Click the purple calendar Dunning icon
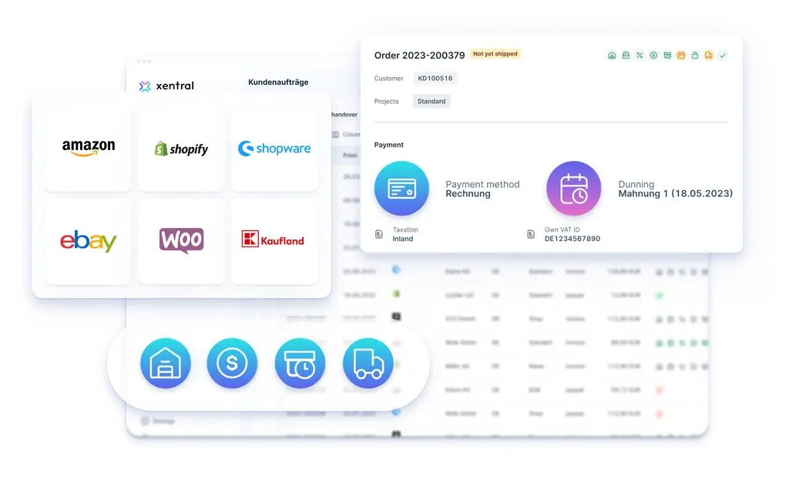Screen dimensions: 789x482 click(x=574, y=189)
